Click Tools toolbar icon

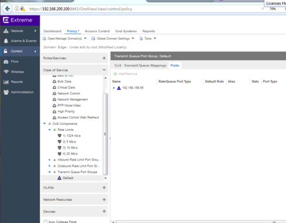pos(141,39)
